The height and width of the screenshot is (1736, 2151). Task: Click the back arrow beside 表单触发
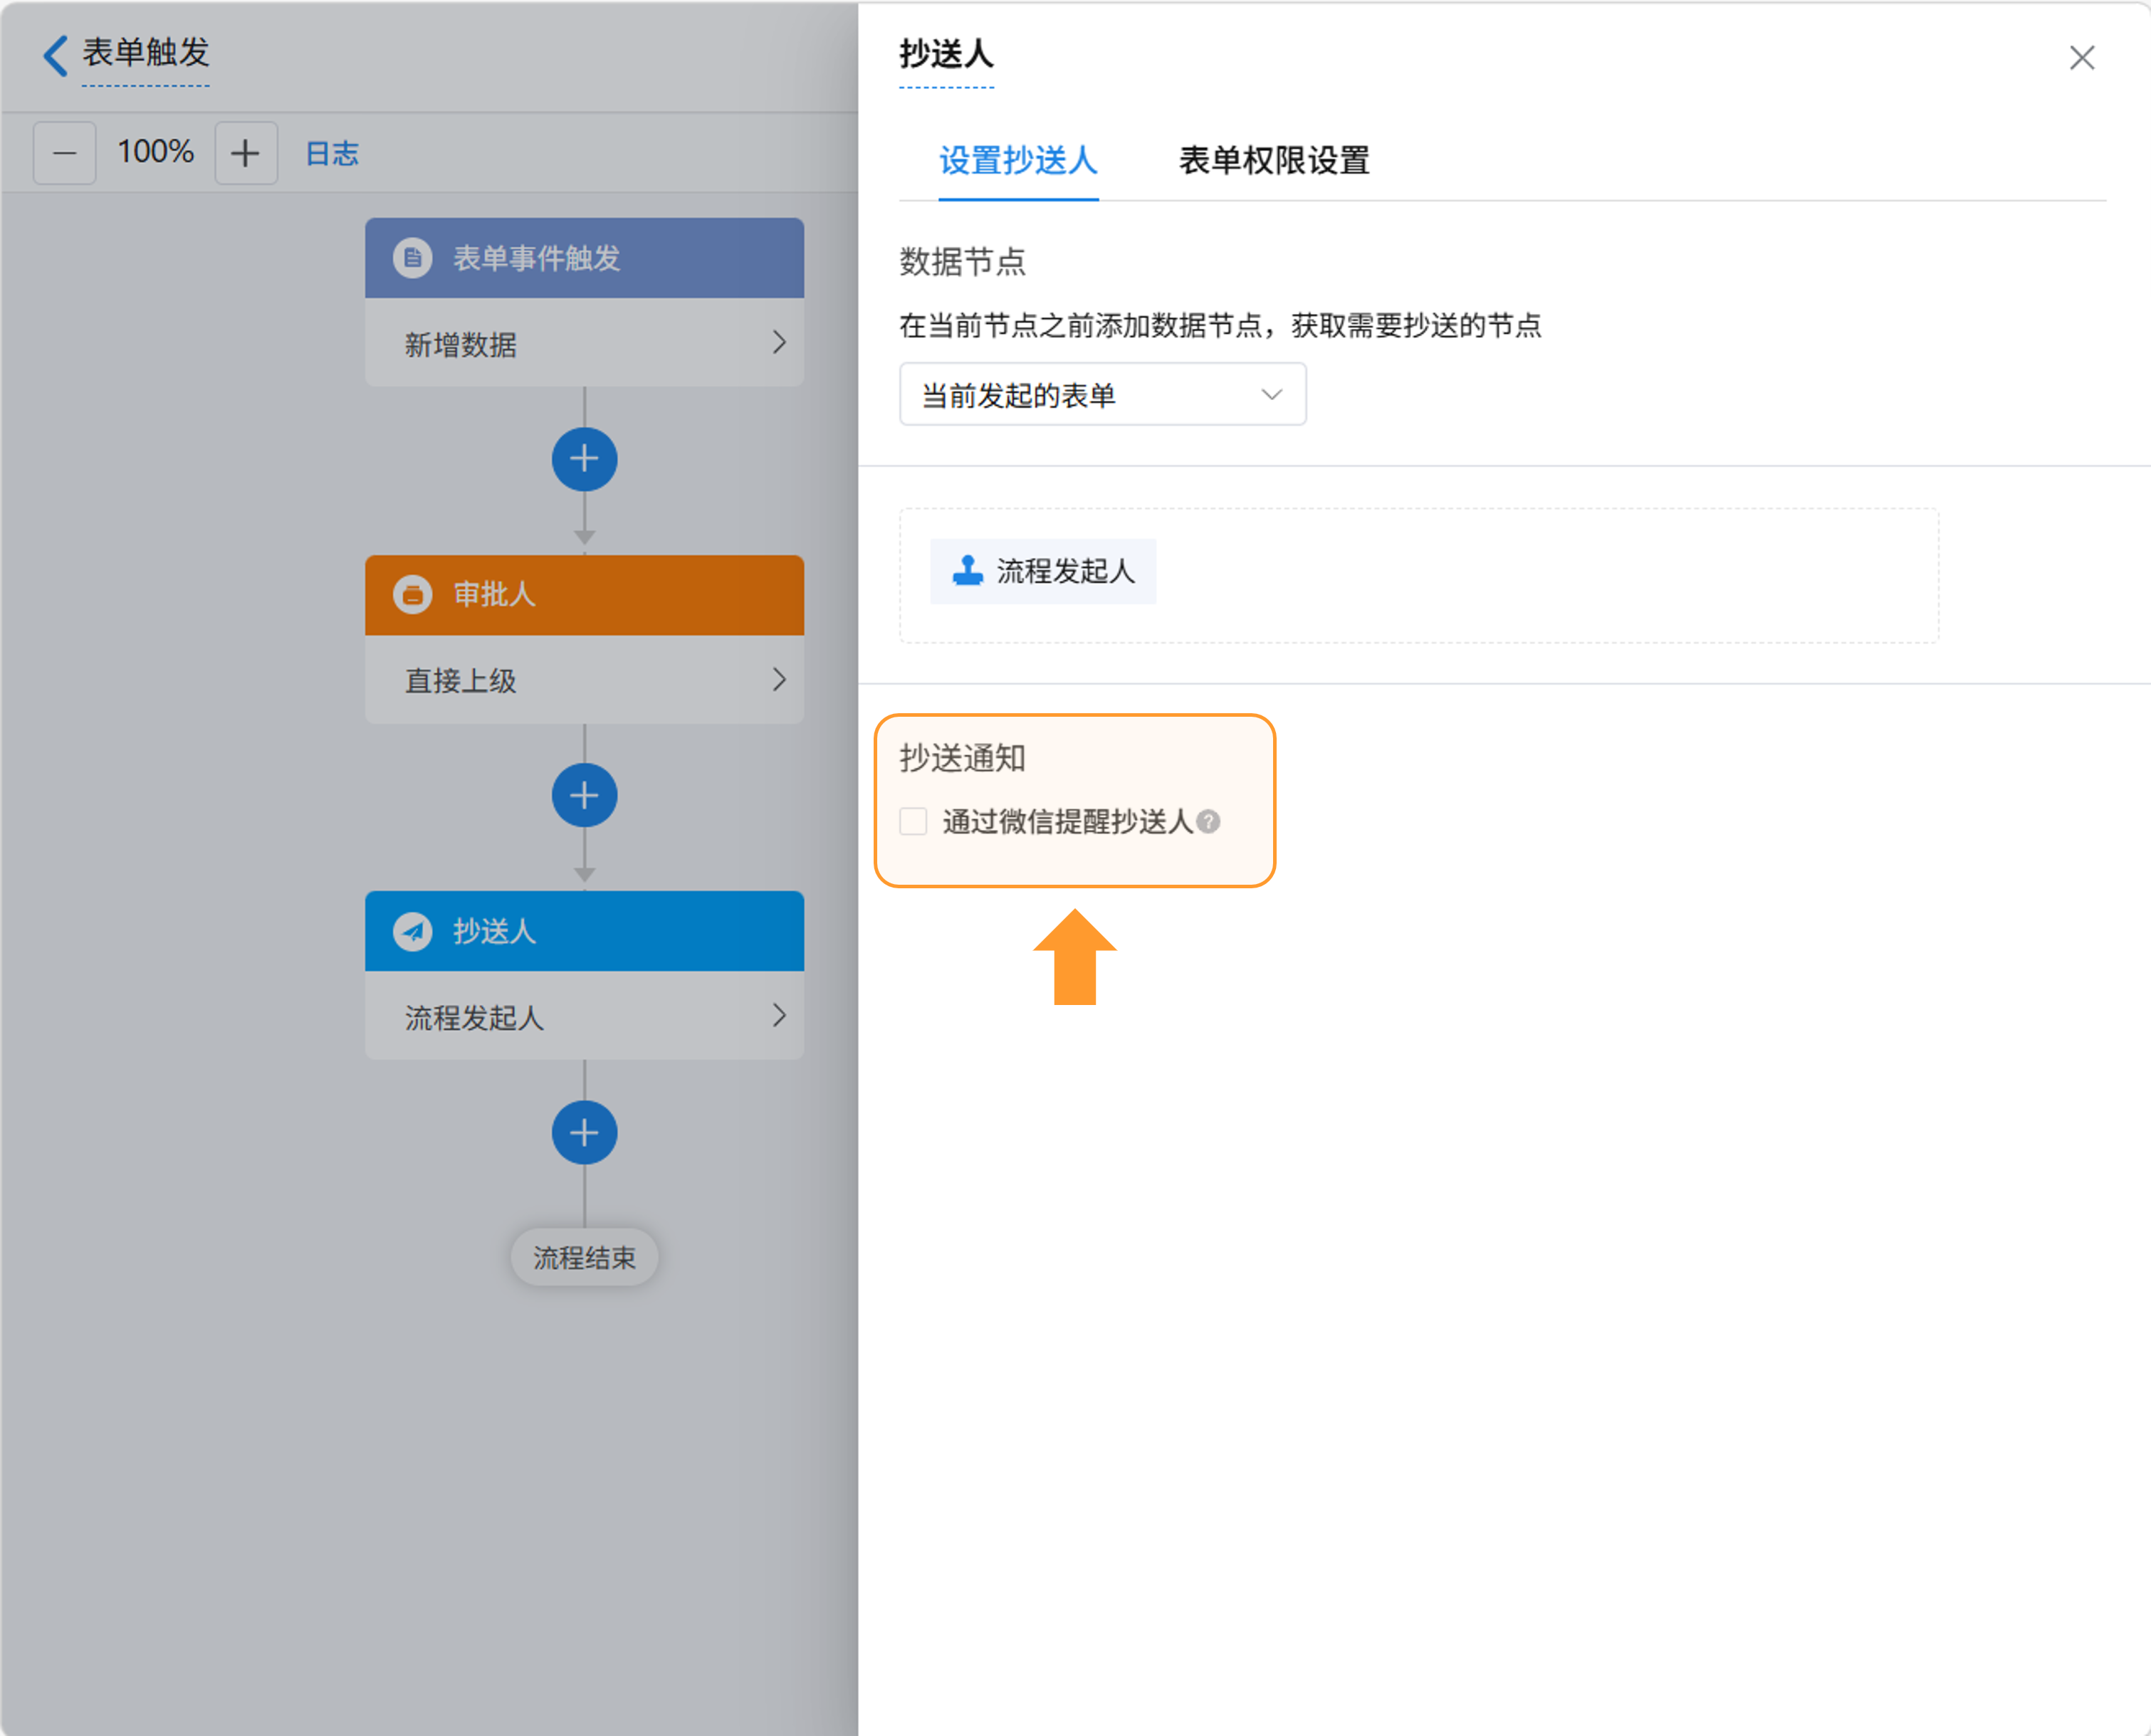pos(56,55)
